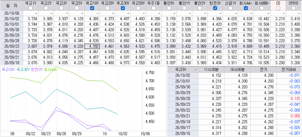This screenshot has height=137, width=302.
Task: Check the CP91D checkbox
Action: click(x=293, y=8)
